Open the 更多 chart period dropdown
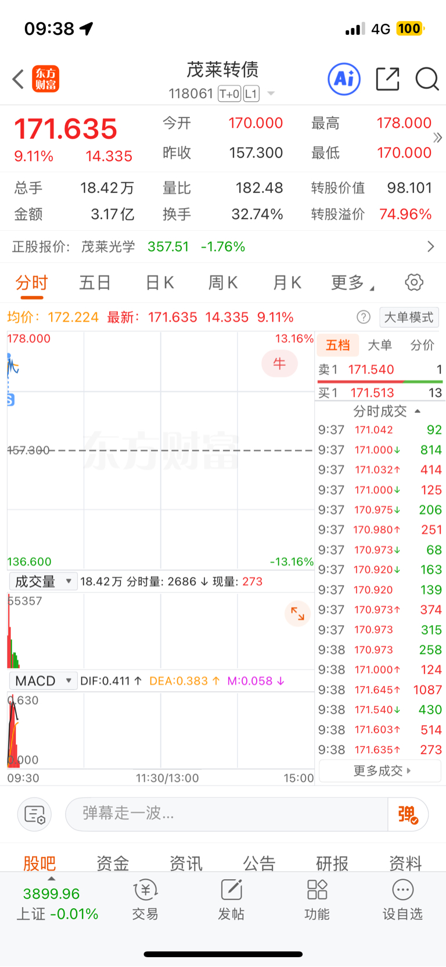Viewport: 446px width, 967px height. [353, 283]
